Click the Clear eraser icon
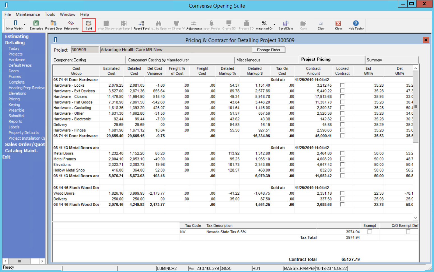The height and width of the screenshot is (272, 434). point(321,25)
